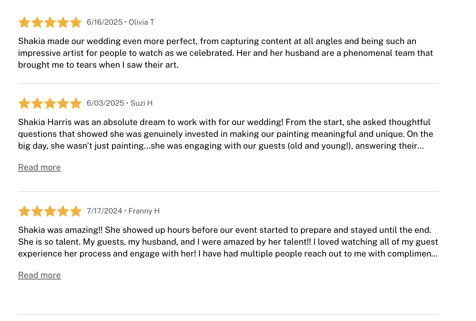Click the 6/03/2025 review date

(x=105, y=103)
